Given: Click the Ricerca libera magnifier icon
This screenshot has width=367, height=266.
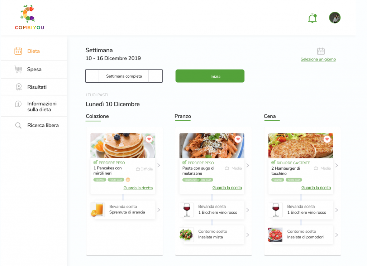Looking at the screenshot, I should tap(18, 126).
